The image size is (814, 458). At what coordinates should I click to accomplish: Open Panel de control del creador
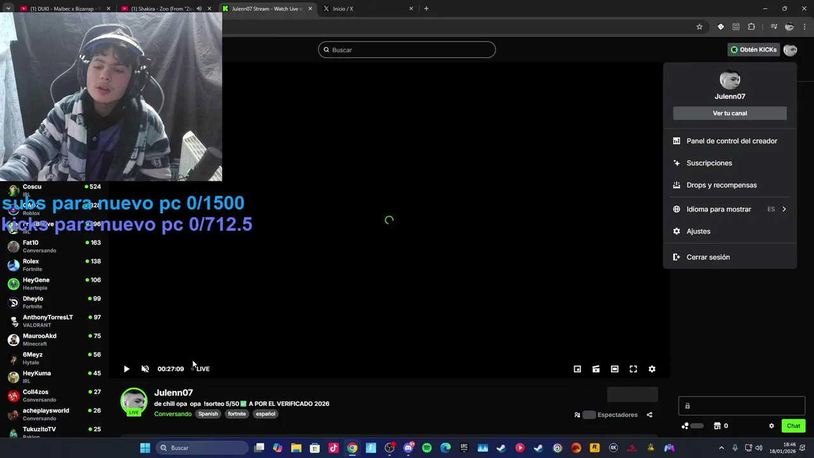pyautogui.click(x=730, y=141)
